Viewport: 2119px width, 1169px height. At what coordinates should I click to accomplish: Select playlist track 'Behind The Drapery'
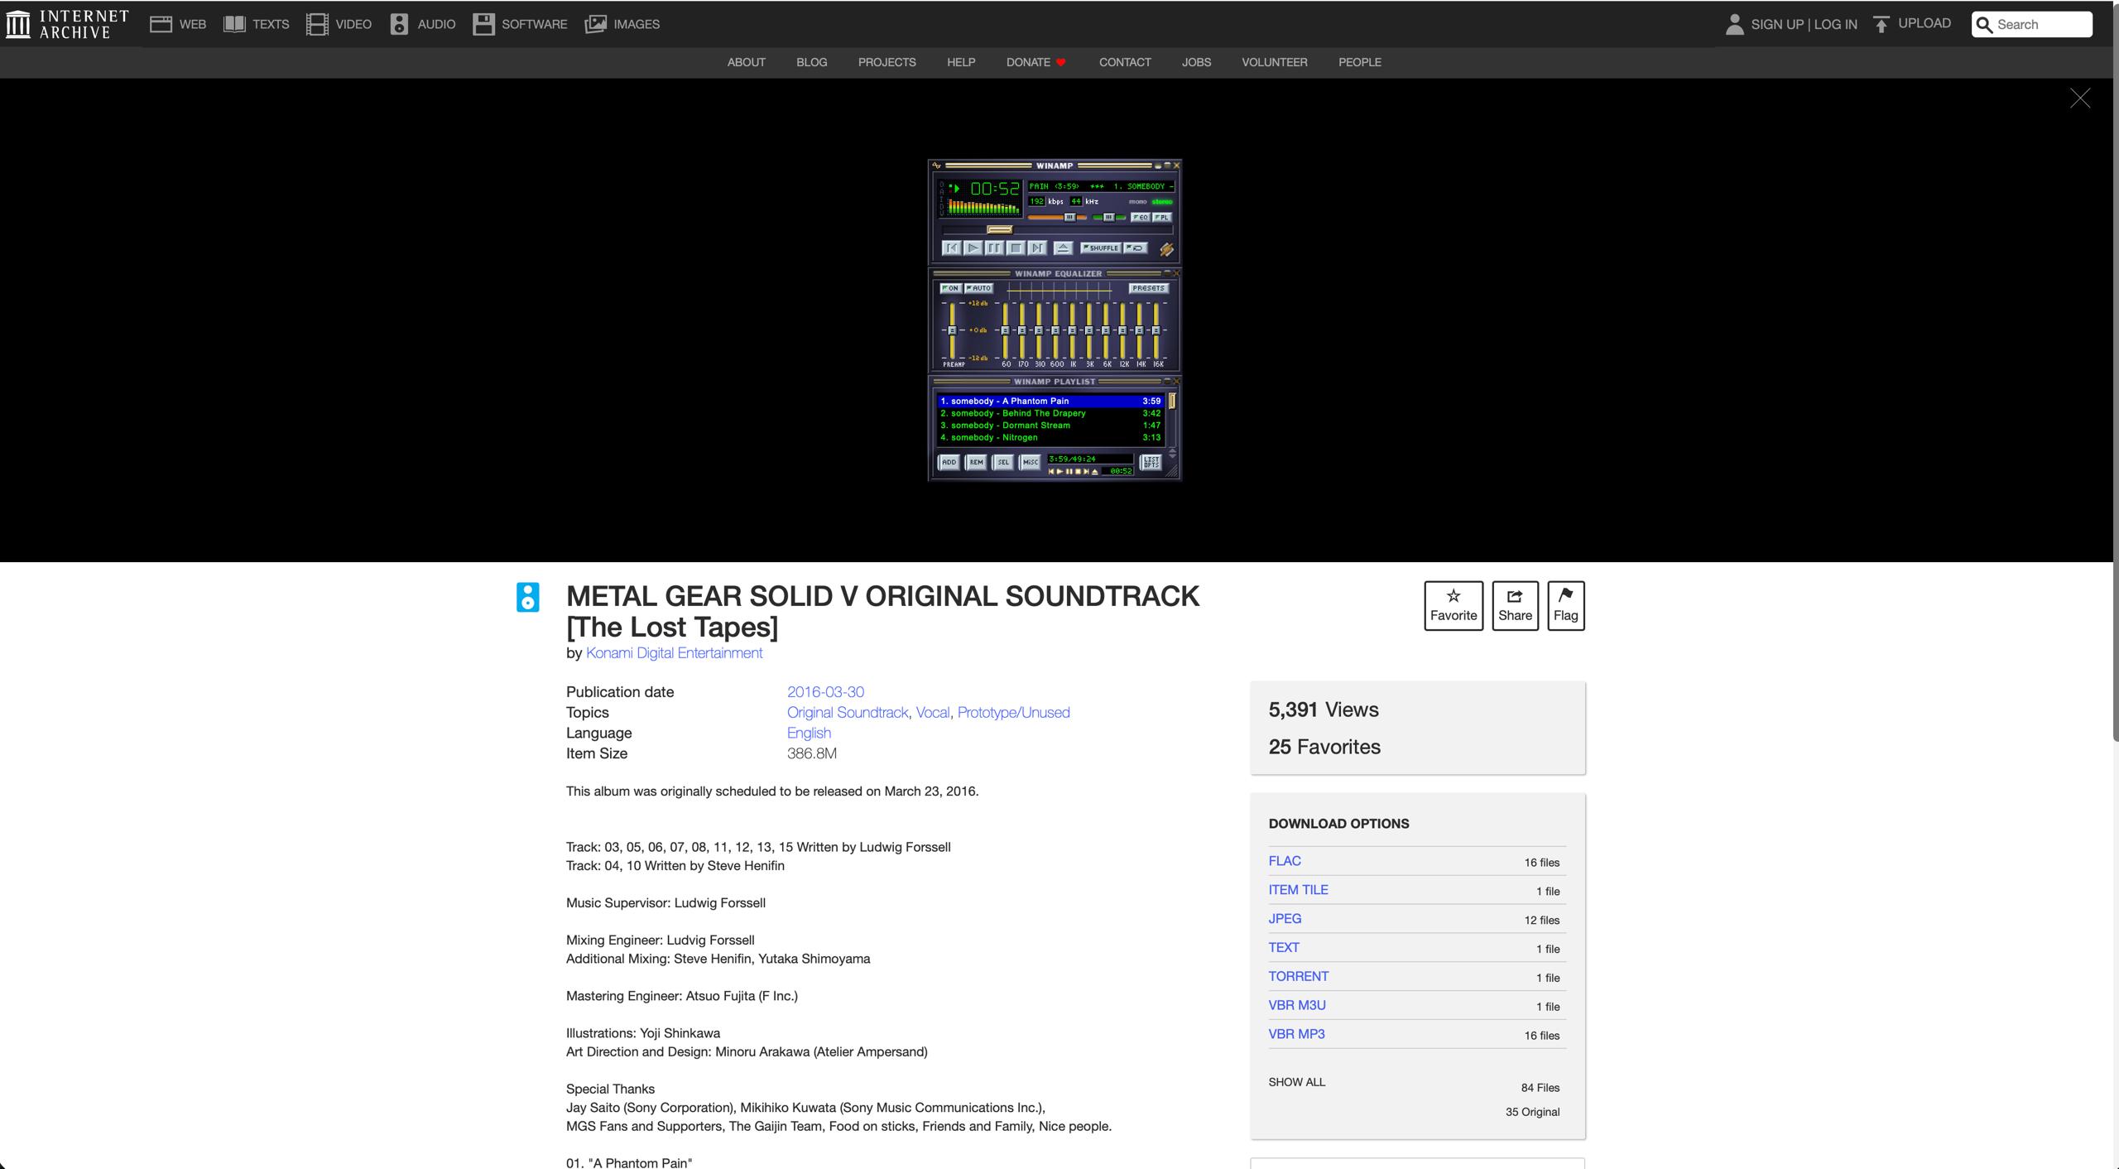[x=1050, y=413]
